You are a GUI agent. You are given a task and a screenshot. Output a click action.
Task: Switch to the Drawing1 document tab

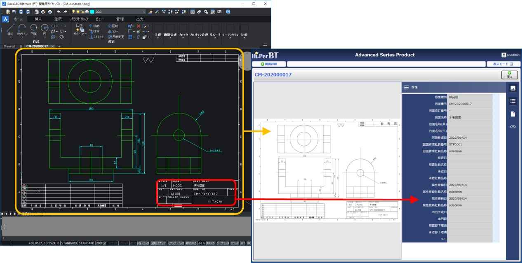9,47
